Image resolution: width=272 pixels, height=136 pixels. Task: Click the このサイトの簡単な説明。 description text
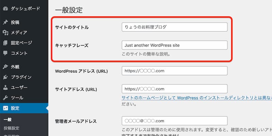click(x=146, y=54)
